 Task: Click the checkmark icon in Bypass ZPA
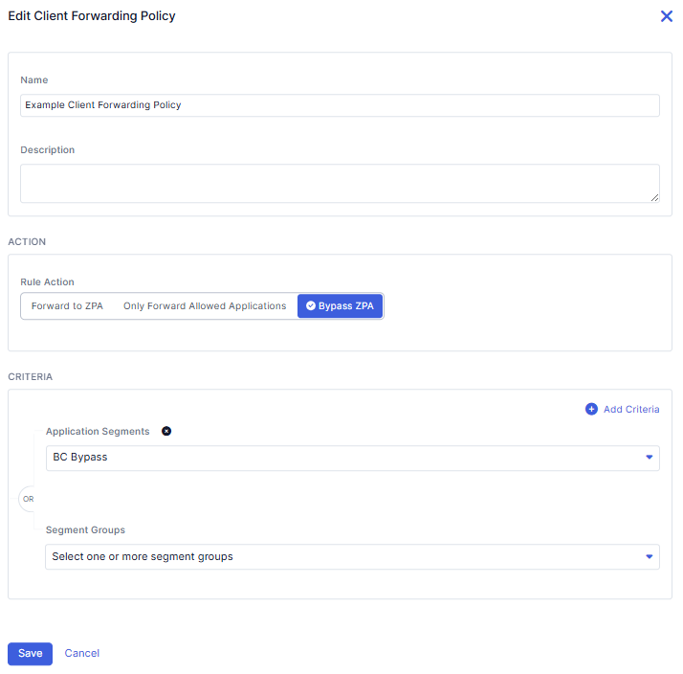click(311, 305)
